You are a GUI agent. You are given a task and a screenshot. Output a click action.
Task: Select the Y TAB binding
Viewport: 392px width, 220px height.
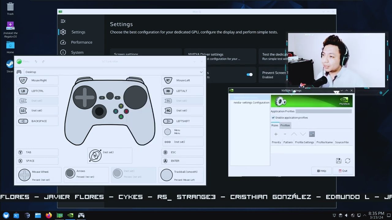(37, 152)
